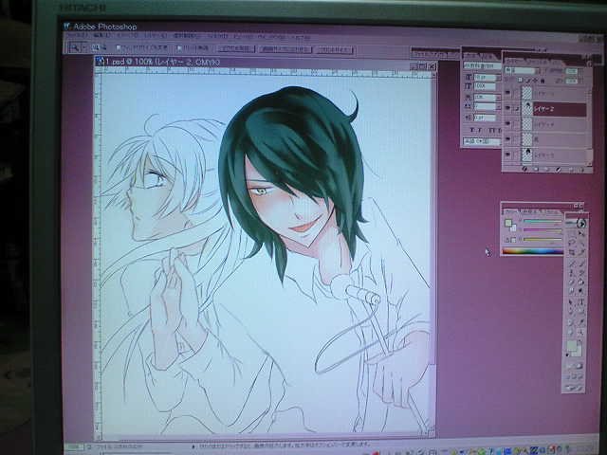Select the Hand tool in the toolbox
The height and width of the screenshot is (455, 607).
pyautogui.click(x=572, y=332)
